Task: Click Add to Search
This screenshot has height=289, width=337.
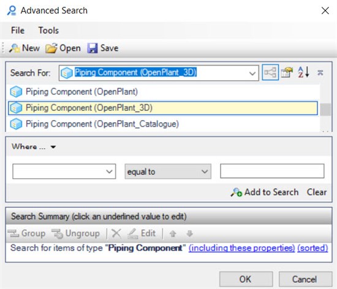Action: tap(265, 192)
